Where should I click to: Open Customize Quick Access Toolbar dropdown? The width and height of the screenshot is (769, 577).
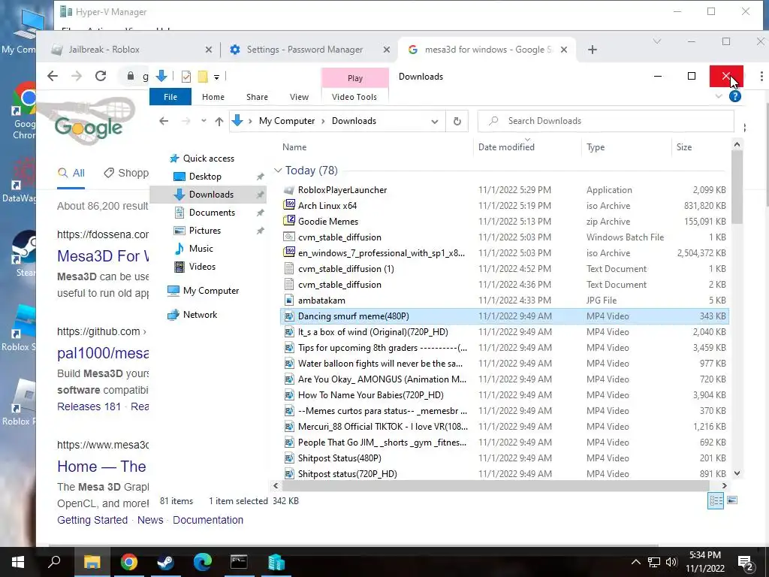pos(216,77)
